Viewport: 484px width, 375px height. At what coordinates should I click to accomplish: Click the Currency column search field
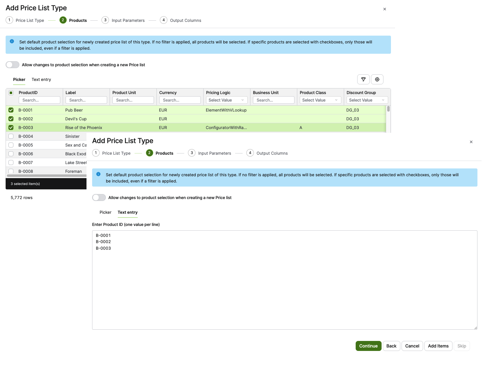[x=180, y=100]
